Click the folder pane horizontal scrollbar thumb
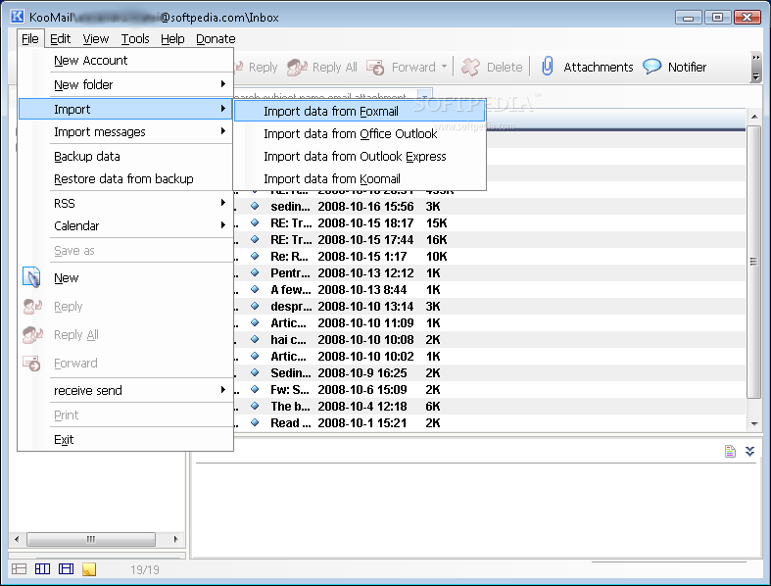 91,539
